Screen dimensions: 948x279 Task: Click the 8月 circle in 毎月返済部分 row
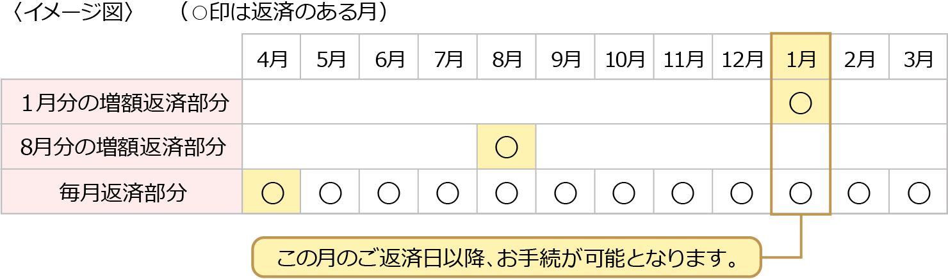click(x=506, y=192)
